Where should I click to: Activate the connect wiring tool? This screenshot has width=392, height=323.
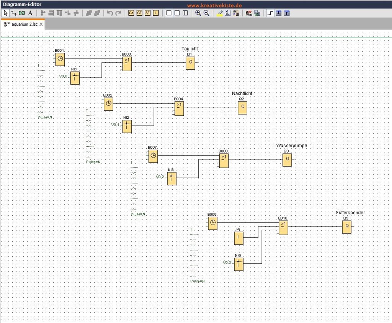click(x=14, y=13)
